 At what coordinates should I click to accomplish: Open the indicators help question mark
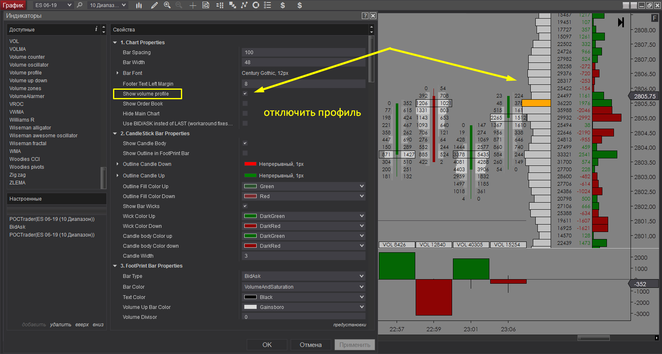(x=365, y=16)
